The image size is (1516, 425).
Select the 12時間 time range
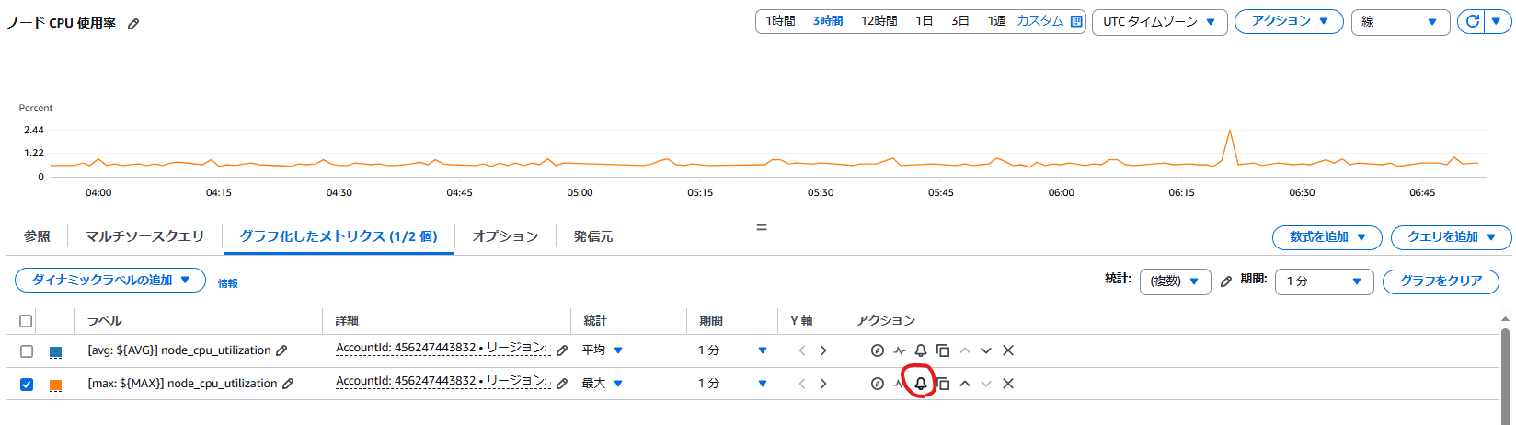pos(879,21)
